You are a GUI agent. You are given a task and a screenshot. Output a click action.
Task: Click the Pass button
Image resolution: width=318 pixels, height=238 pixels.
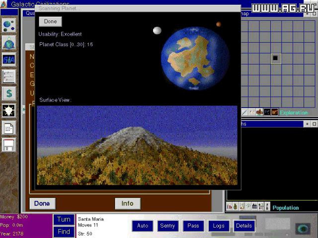pyautogui.click(x=193, y=226)
